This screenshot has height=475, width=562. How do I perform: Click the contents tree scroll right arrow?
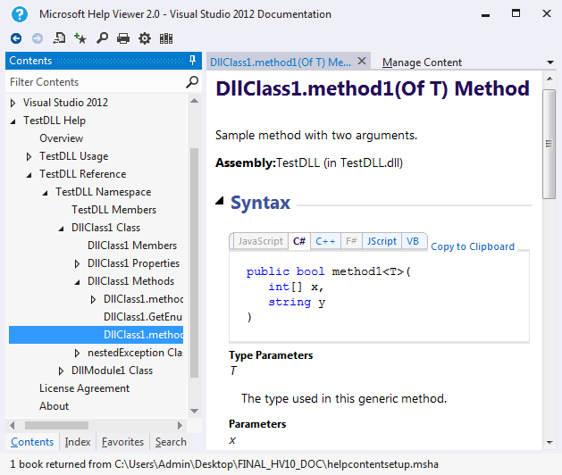[x=180, y=425]
